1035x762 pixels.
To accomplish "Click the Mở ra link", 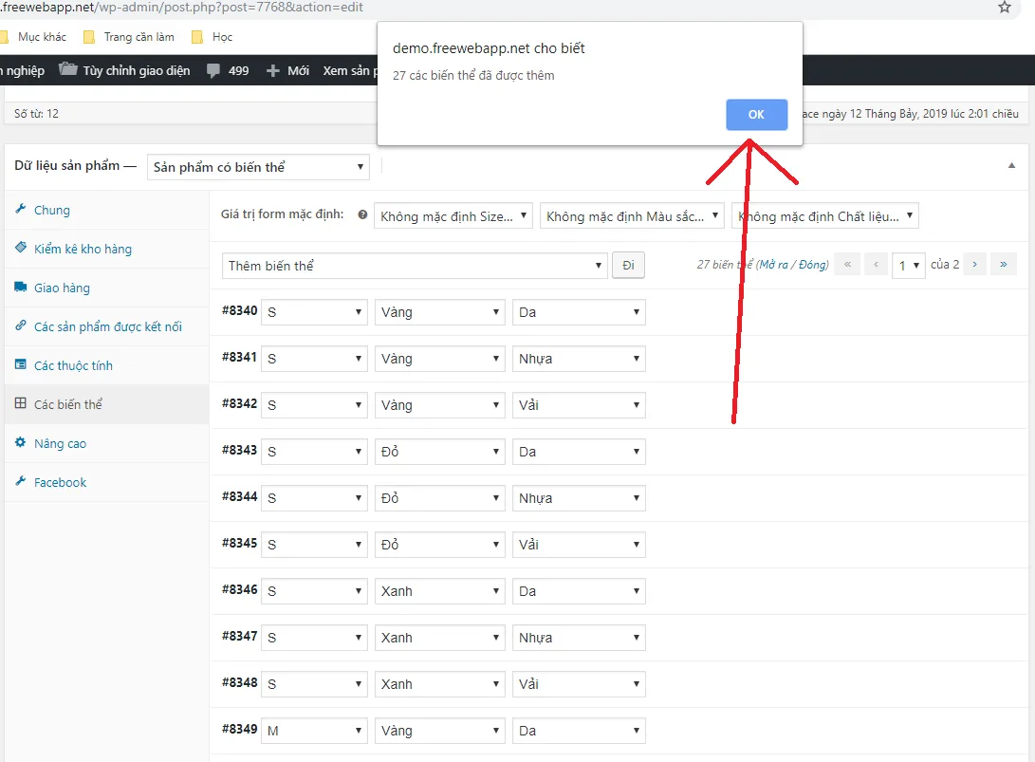I will [773, 265].
